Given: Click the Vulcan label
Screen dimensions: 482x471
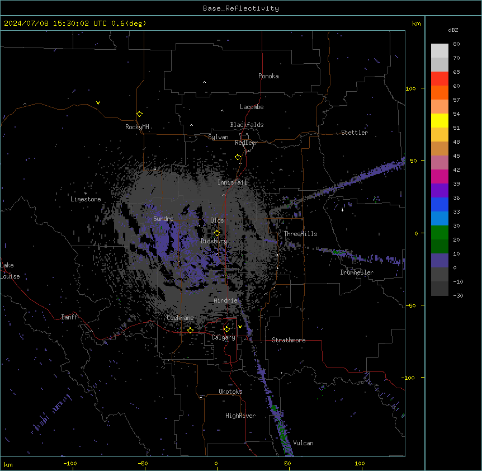Looking at the screenshot, I should pyautogui.click(x=303, y=443).
